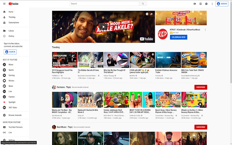Click the YouTube logo
The width and height of the screenshot is (232, 145).
(x=13, y=4)
